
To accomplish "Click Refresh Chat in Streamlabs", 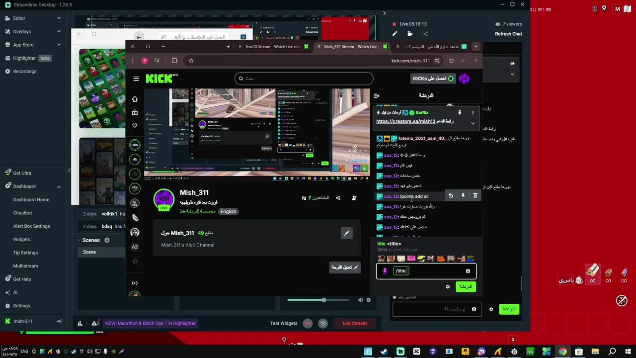I will point(508,34).
